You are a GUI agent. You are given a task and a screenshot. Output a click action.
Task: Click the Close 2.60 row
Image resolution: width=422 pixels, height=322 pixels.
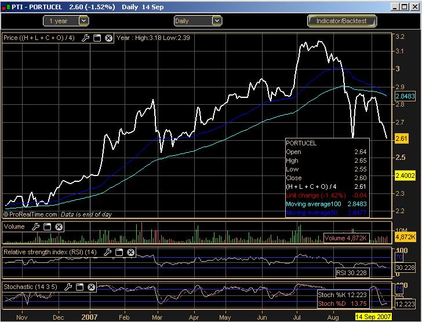click(x=326, y=178)
